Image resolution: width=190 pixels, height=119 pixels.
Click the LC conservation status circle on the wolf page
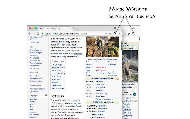134,95
